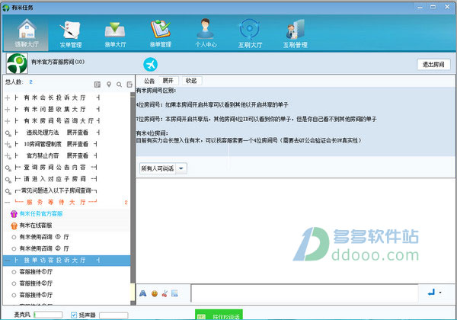Click the green push-to-talk button
Screen dimensions: 457x320
pos(219,315)
